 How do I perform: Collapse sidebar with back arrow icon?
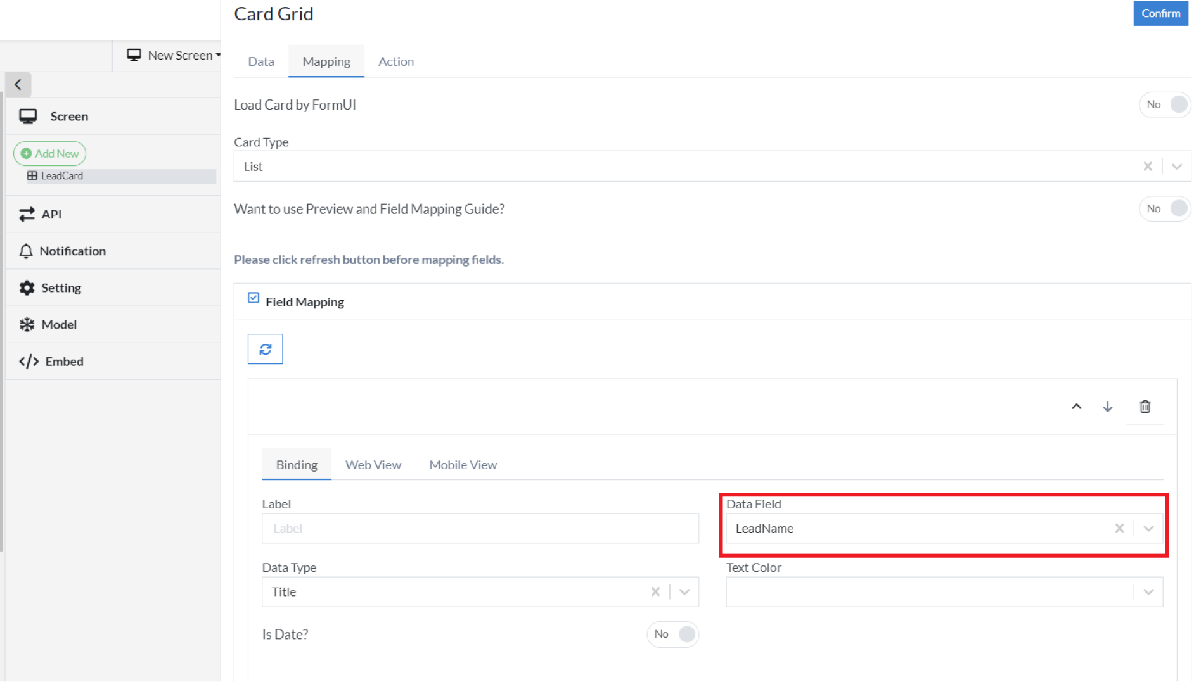point(18,84)
